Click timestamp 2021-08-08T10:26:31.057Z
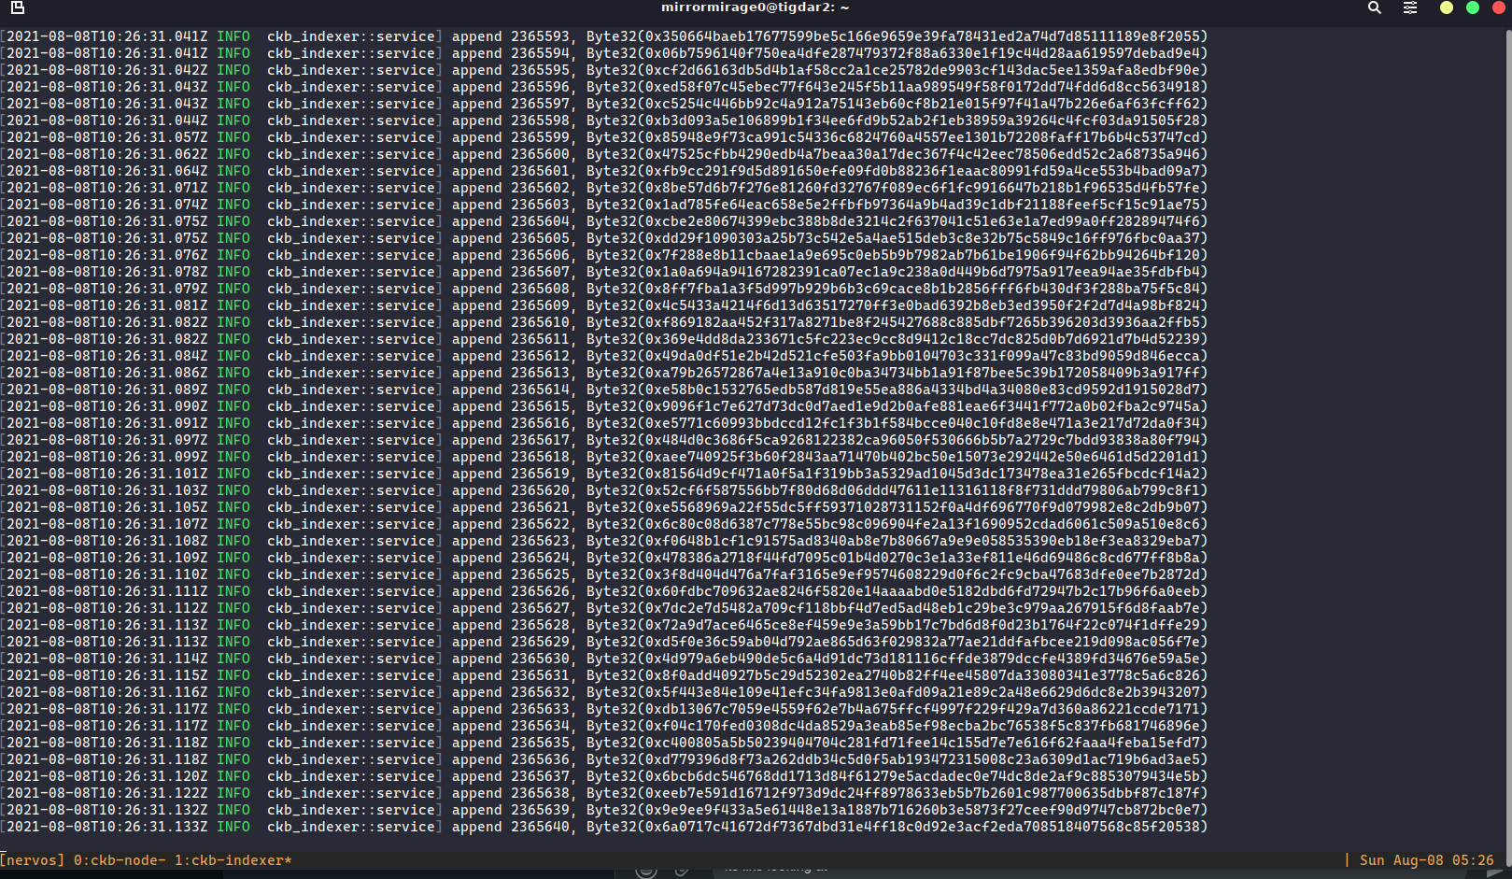The width and height of the screenshot is (1512, 879). pos(107,137)
